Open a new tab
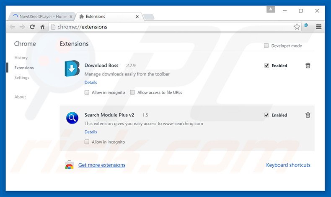Viewport: 331px width, 197px height. (149, 17)
